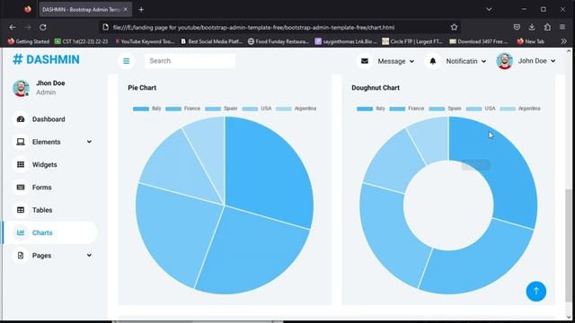
Task: Open the Forms sidebar item
Action: (x=49, y=188)
